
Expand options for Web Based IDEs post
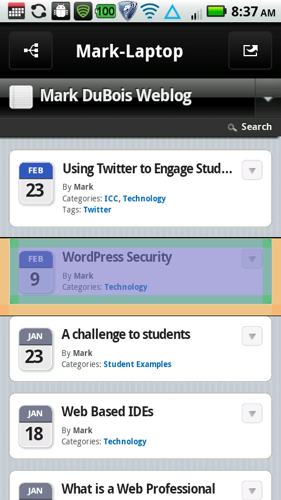[x=252, y=413]
